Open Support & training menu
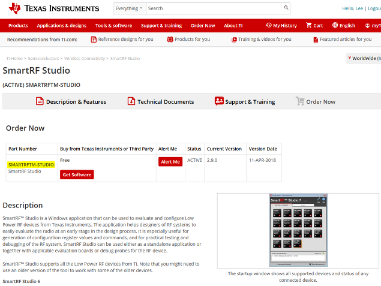The height and width of the screenshot is (286, 381). (x=161, y=26)
